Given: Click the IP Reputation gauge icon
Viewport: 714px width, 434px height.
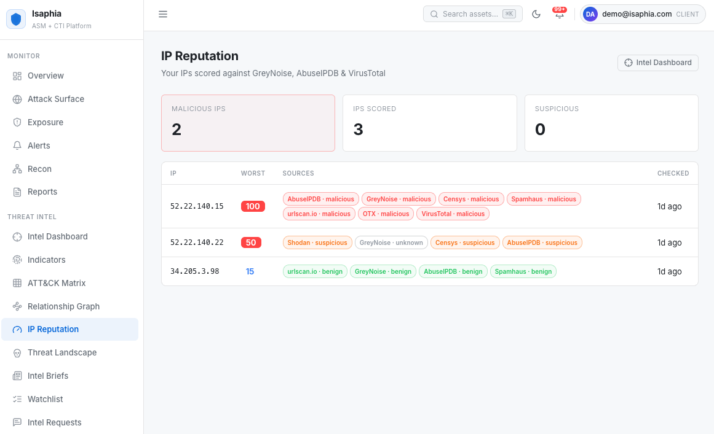Looking at the screenshot, I should tap(17, 330).
